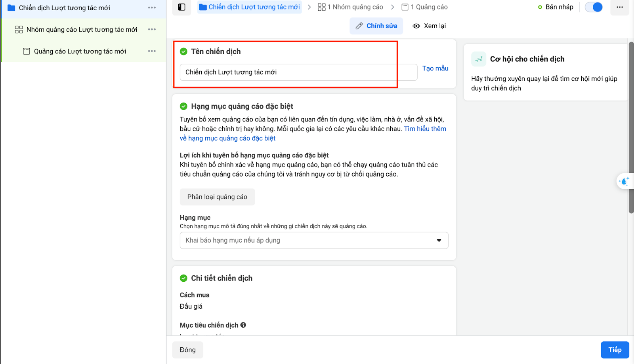Open more options for Nhóm quảng cáo row
This screenshot has height=364, width=634.
[x=152, y=29]
